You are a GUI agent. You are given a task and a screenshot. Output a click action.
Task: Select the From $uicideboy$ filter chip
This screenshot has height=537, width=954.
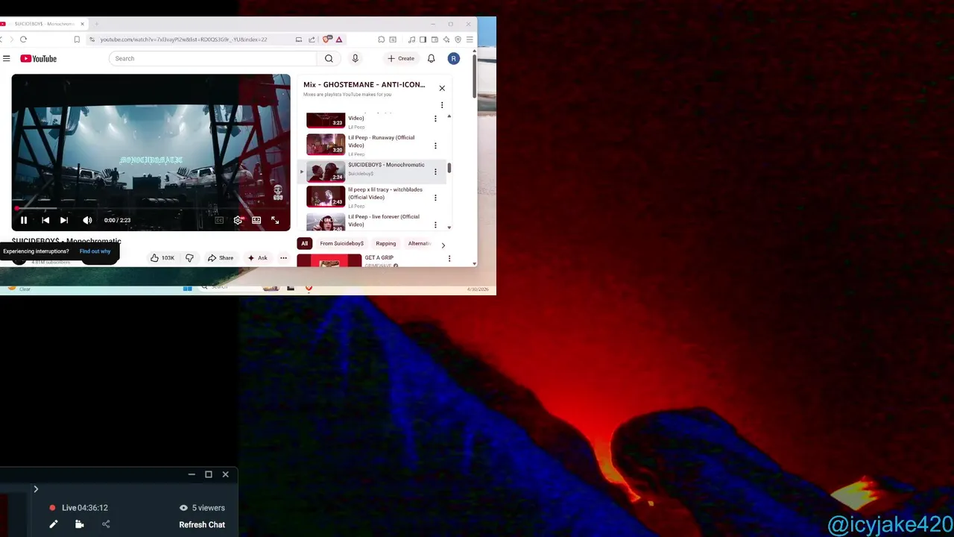(342, 243)
